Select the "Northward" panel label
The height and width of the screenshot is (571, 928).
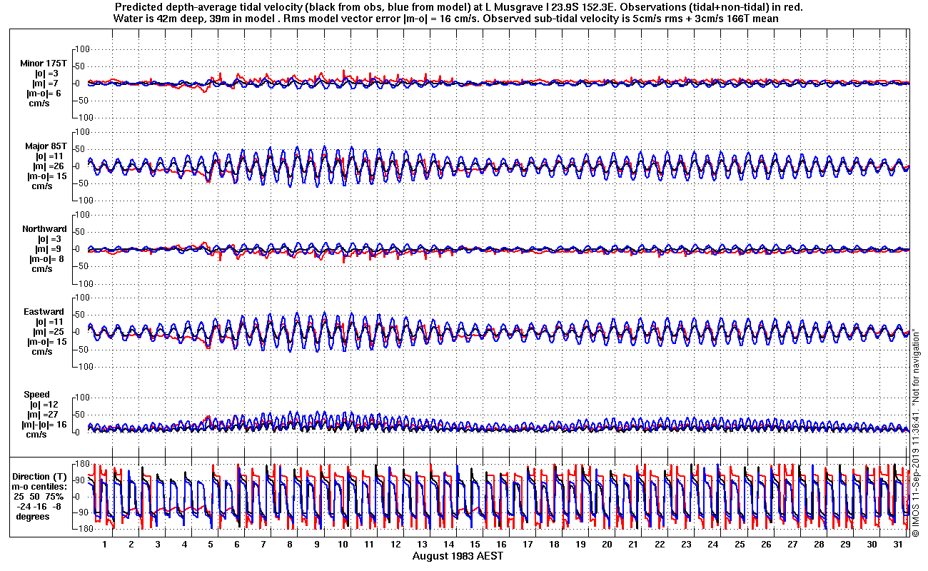click(44, 229)
